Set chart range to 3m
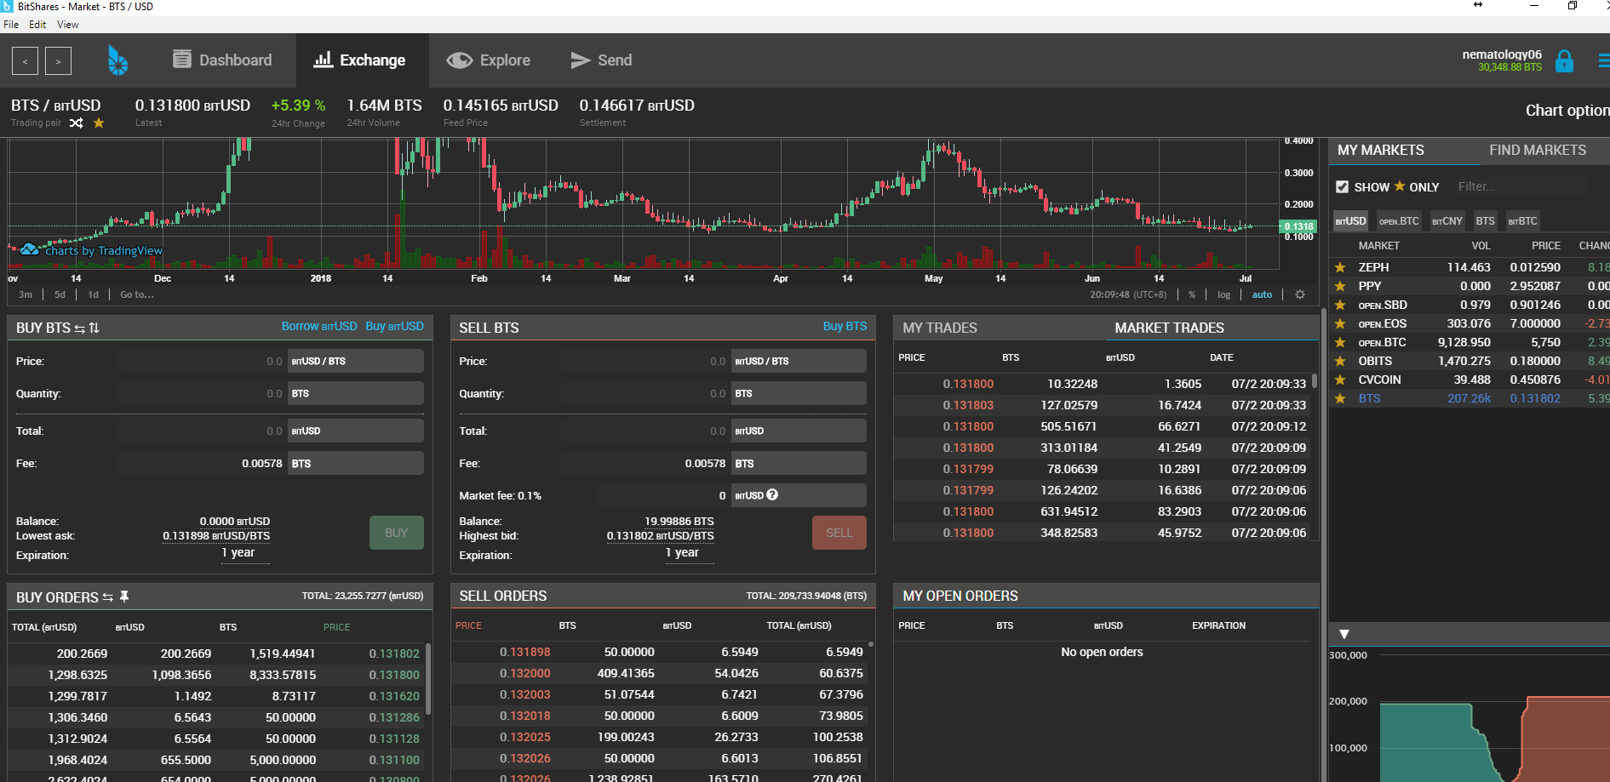Screen dimensions: 1610x782 (x=26, y=294)
